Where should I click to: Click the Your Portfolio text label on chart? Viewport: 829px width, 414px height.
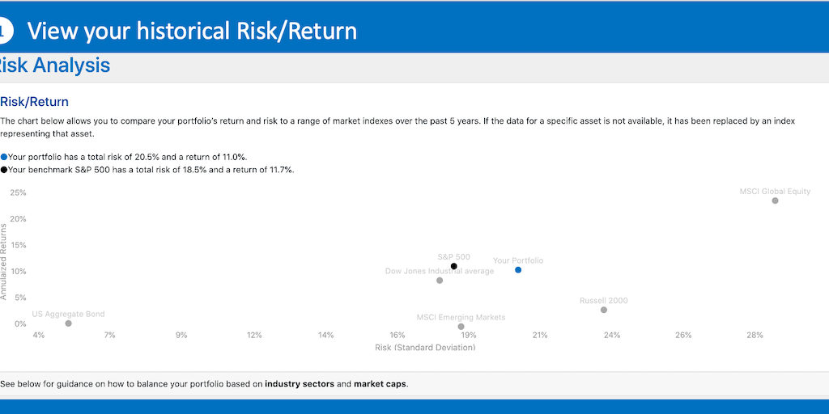point(518,261)
